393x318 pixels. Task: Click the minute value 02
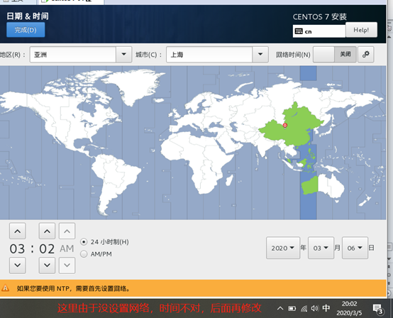[47, 248]
